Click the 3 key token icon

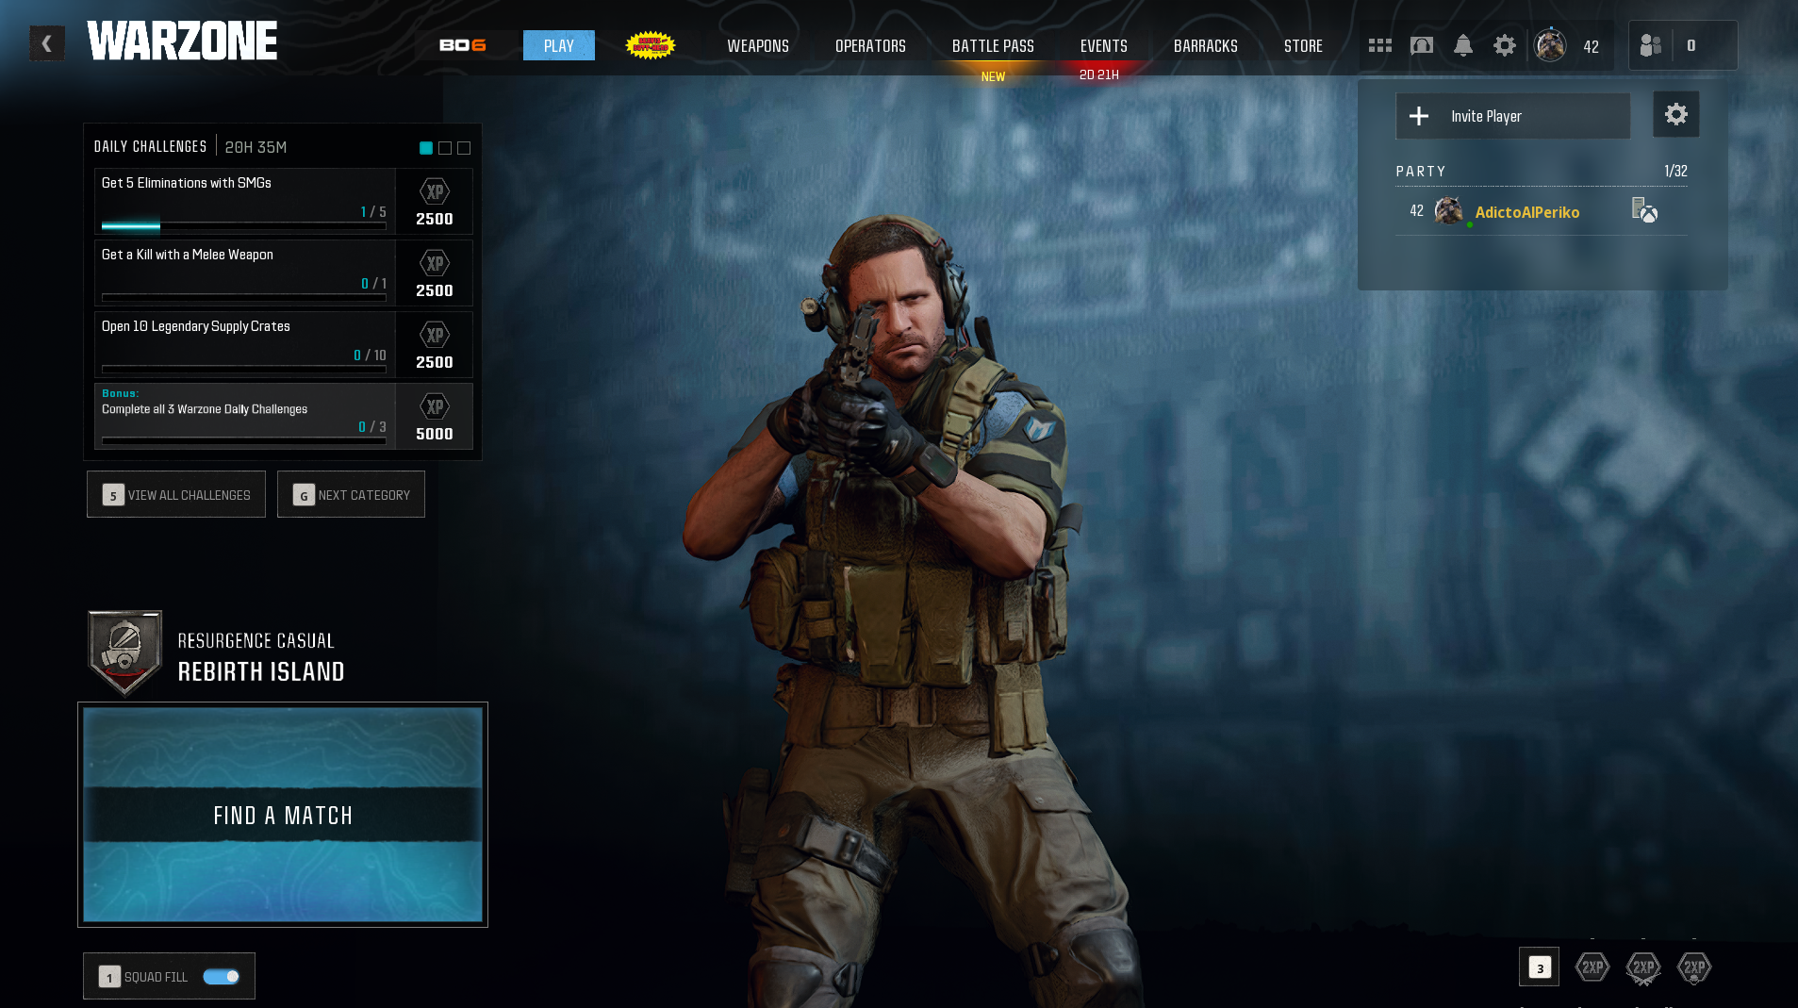(1540, 967)
